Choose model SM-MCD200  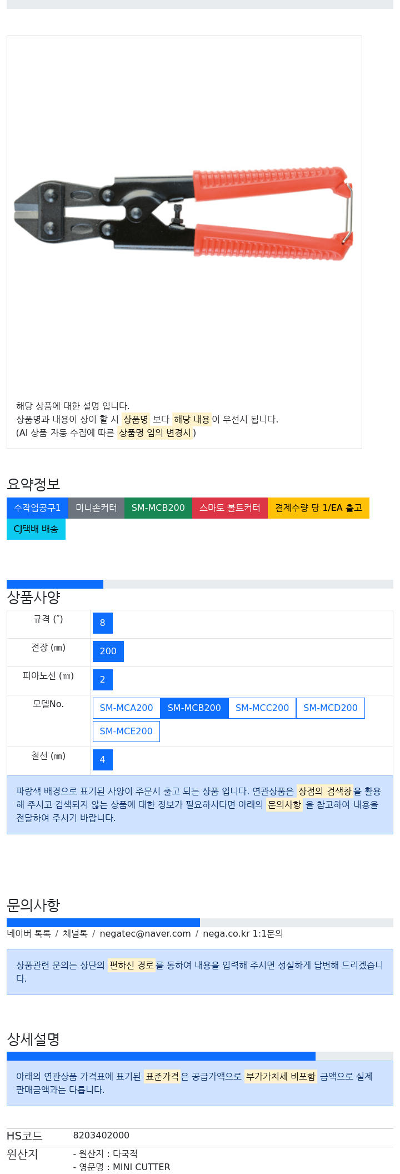(x=331, y=708)
